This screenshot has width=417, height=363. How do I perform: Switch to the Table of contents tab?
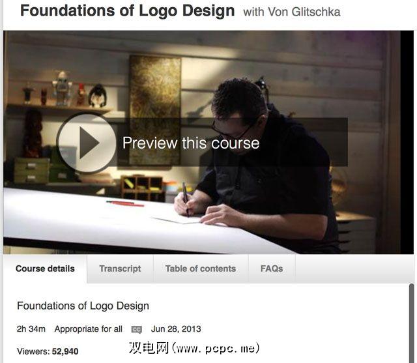(x=201, y=269)
